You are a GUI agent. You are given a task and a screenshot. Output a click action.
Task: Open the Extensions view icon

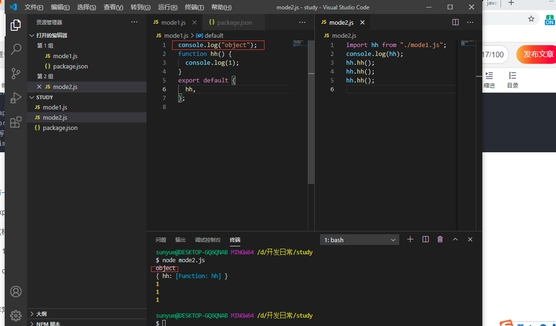(x=15, y=122)
